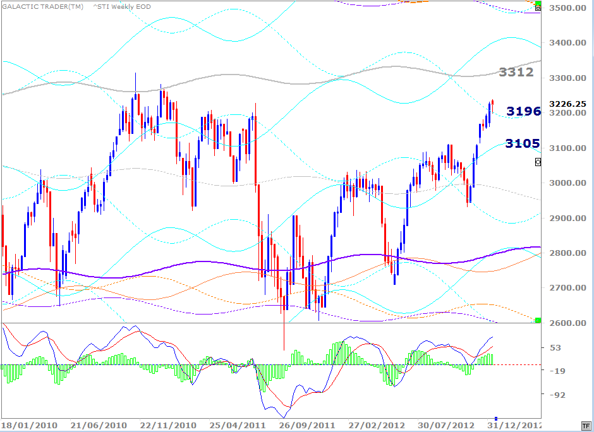The width and height of the screenshot is (594, 432).
Task: Click the blue marker on the date axis
Action: tap(496, 418)
